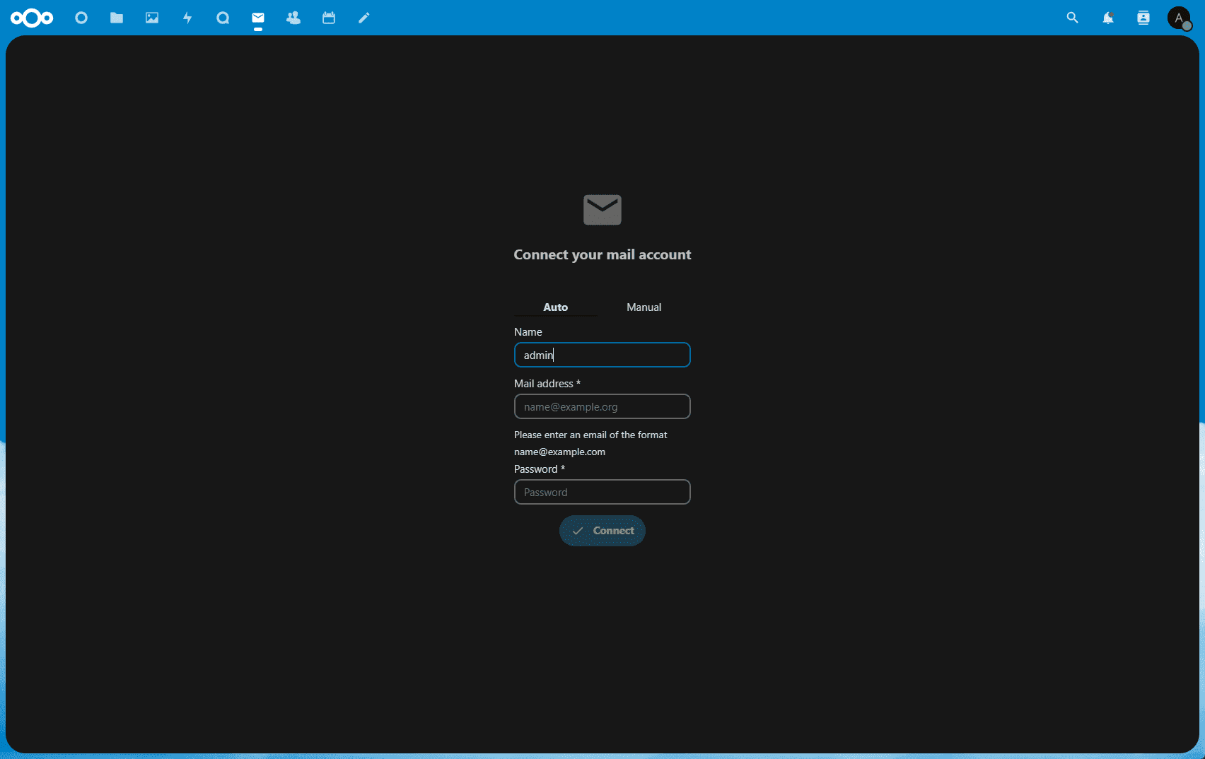Open the Dashboard app icon
This screenshot has width=1205, height=759.
(x=81, y=18)
